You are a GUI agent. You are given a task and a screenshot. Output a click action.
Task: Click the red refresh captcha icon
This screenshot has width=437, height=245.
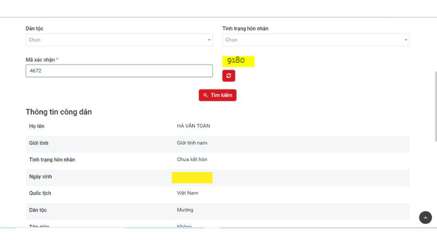pyautogui.click(x=228, y=76)
